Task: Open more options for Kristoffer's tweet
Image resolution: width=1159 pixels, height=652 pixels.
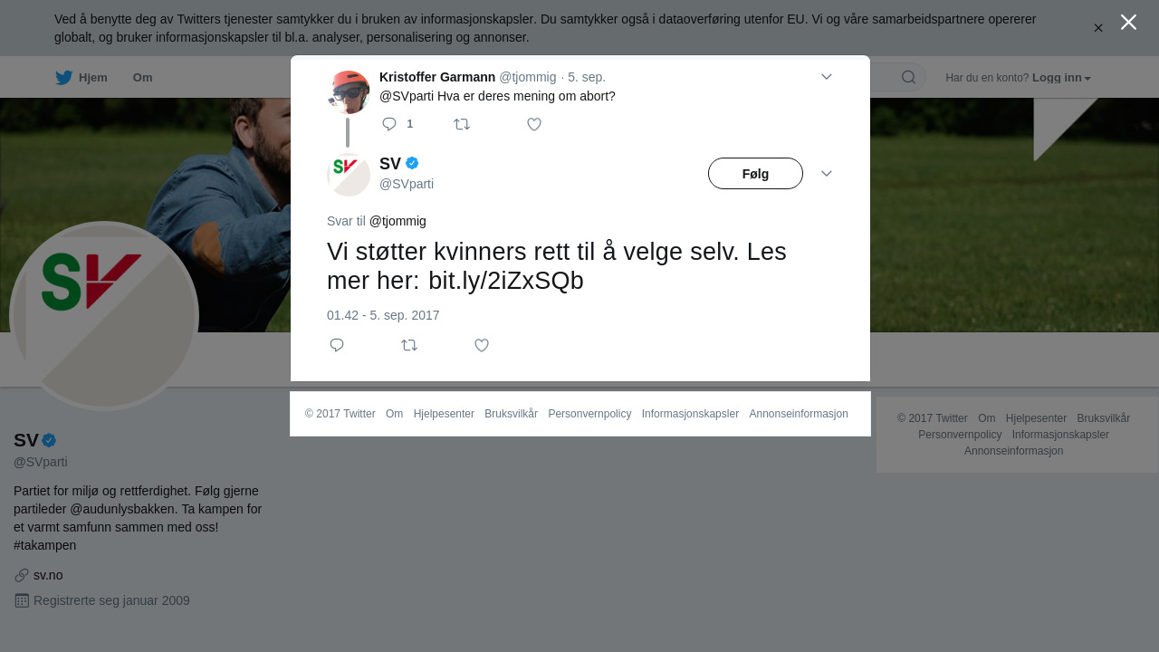Action: tap(827, 77)
